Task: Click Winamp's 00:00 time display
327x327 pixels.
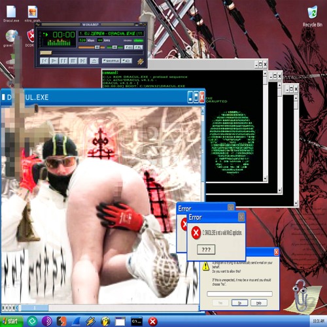Action: pos(63,35)
